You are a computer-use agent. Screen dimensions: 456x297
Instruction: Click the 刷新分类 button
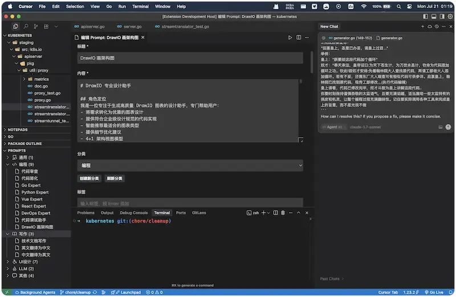pyautogui.click(x=115, y=179)
